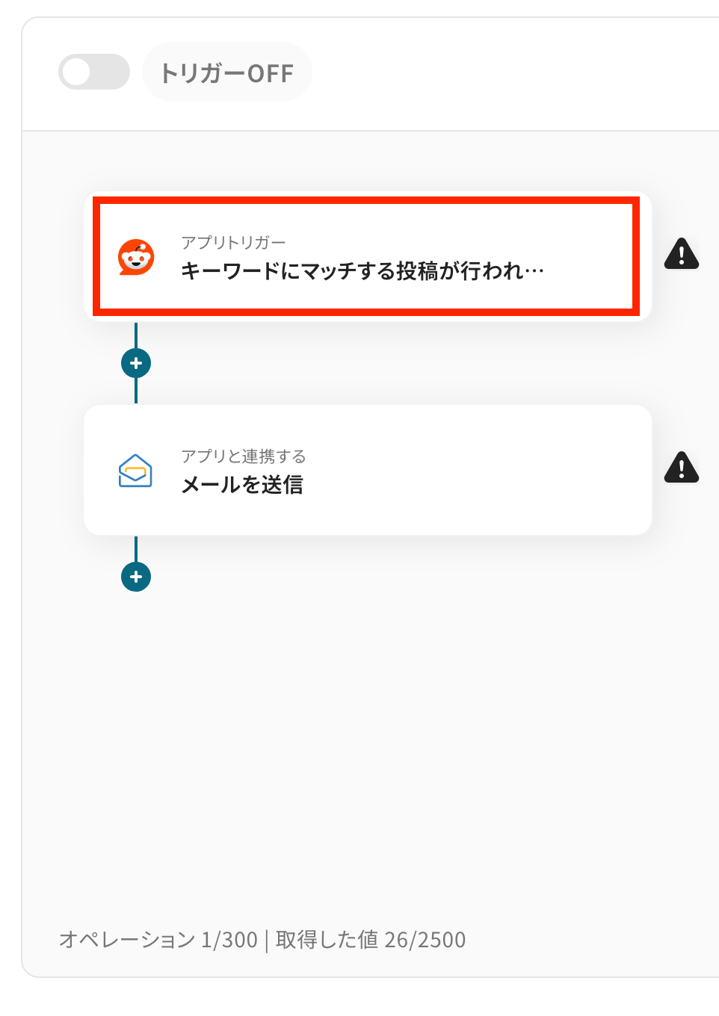The image size is (719, 1016).
Task: Click the Reddit app icon
Action: point(136,258)
